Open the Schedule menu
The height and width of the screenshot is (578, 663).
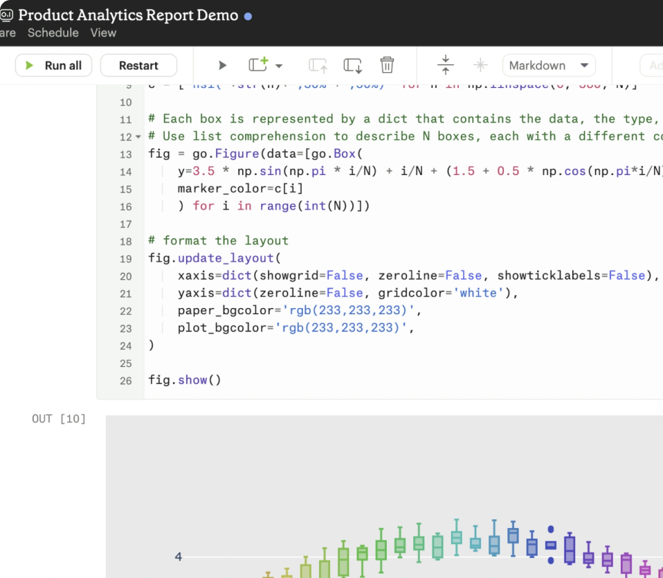(x=53, y=33)
